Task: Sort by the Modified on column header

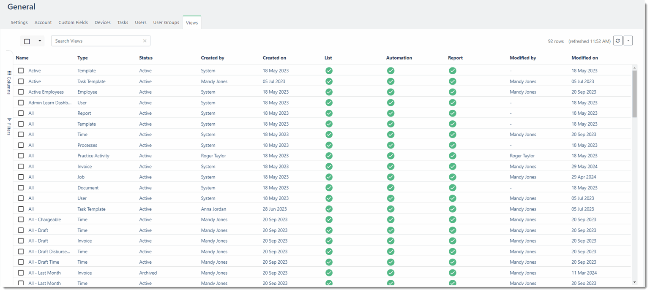Action: tap(584, 58)
